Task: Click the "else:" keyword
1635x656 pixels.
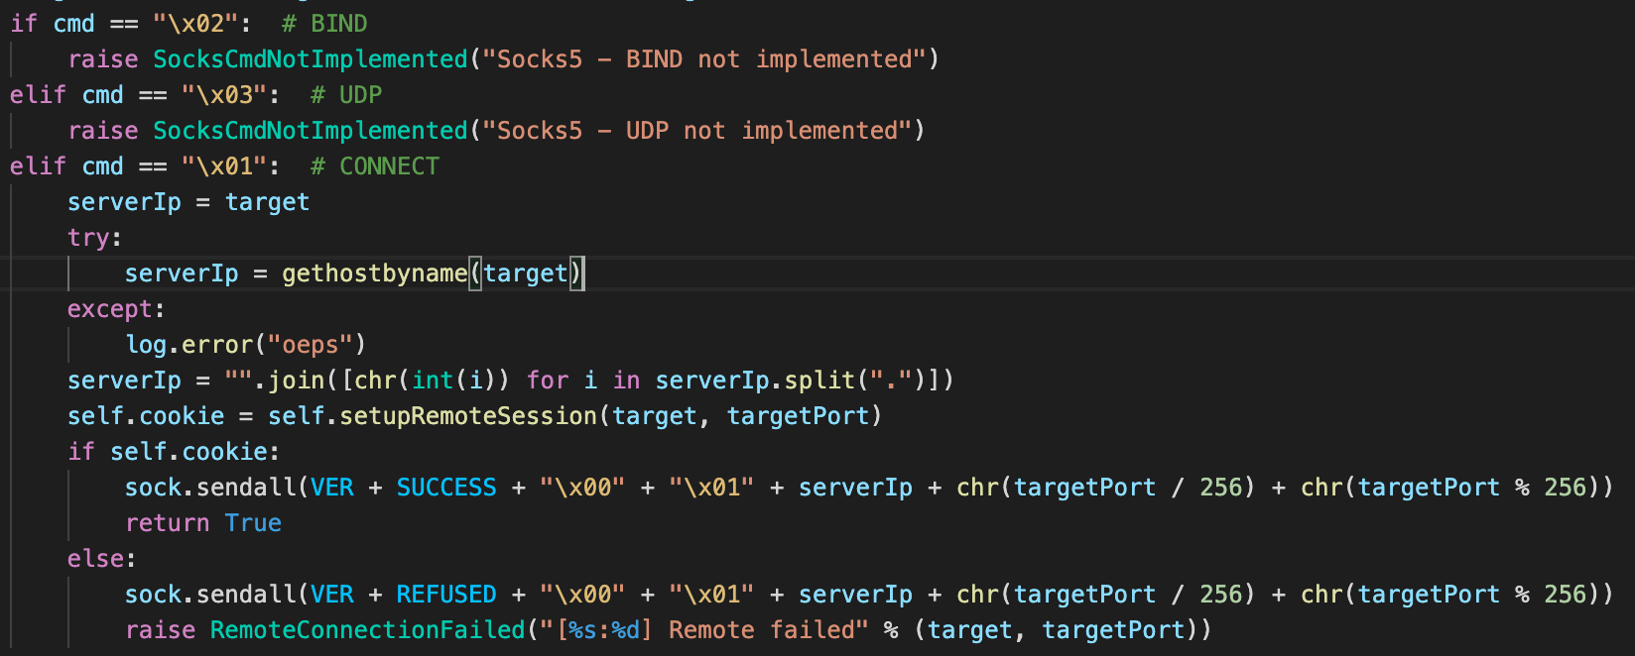Action: (x=101, y=559)
